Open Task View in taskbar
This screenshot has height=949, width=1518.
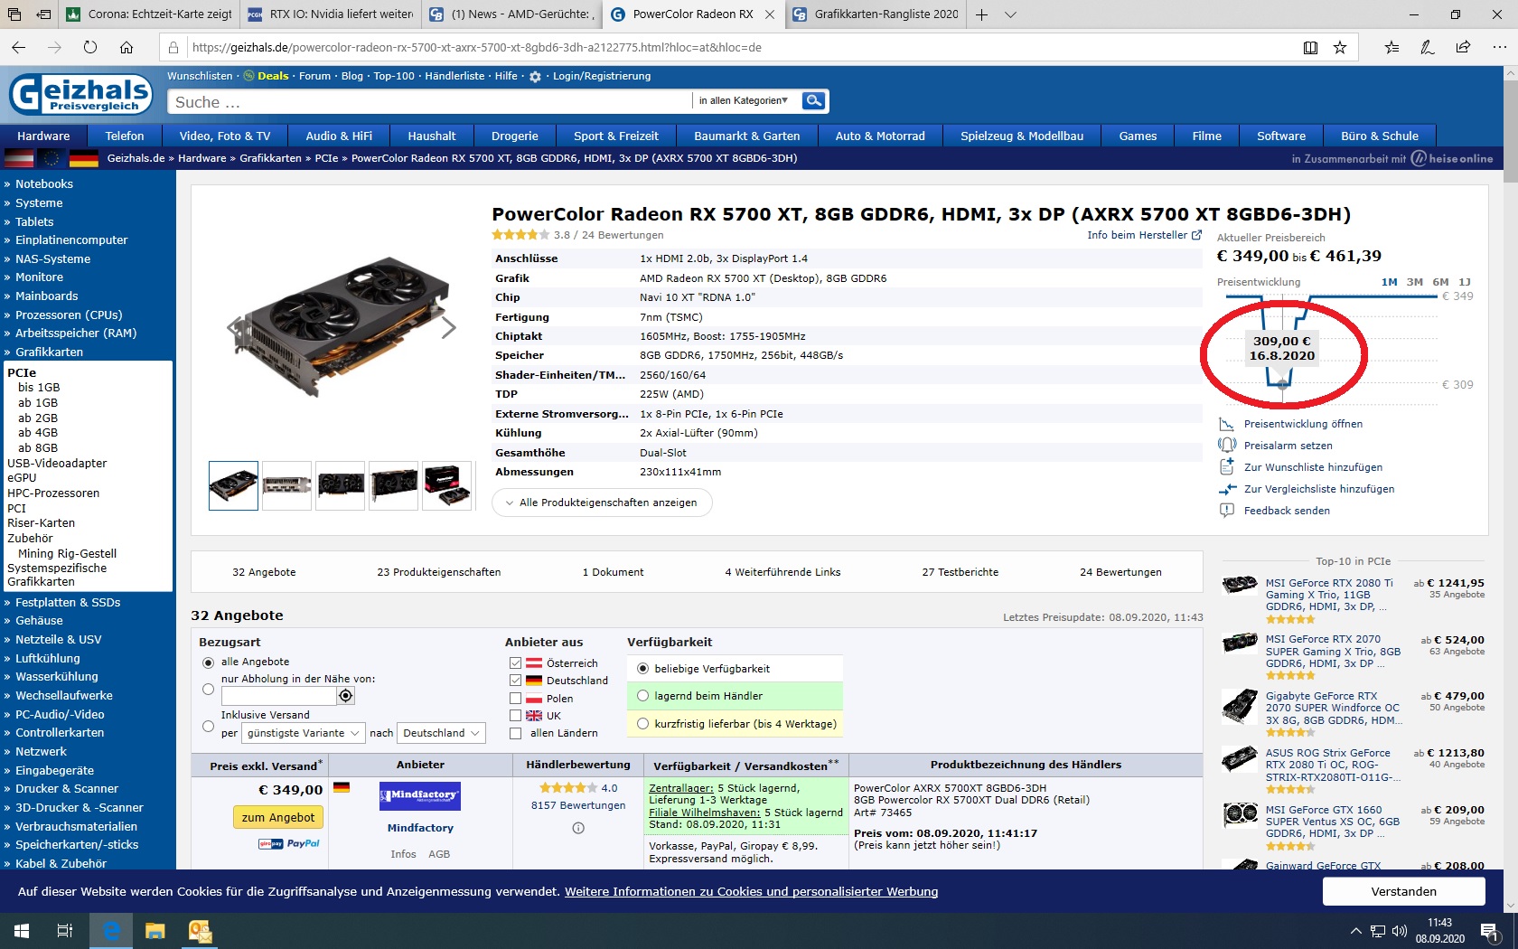click(x=65, y=931)
